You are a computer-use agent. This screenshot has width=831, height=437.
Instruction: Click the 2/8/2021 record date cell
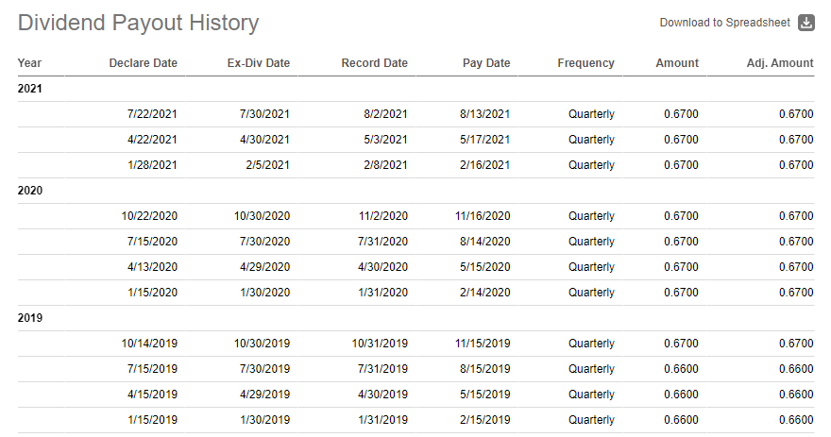[x=385, y=165]
